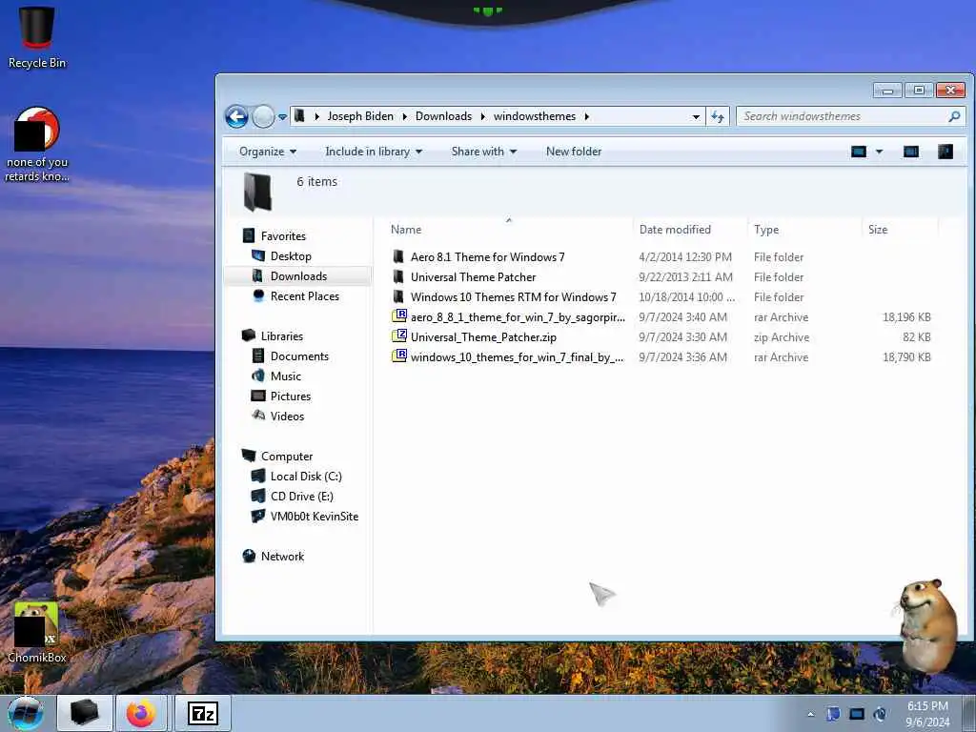Open VM0b0t KevinSite drive
976x732 pixels.
point(315,516)
